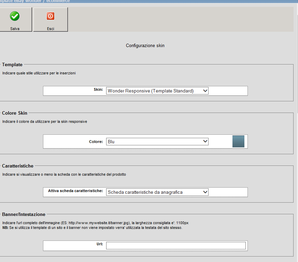298x262 pixels.
Task: Click the 'Attiva scheda caratteristiche:' label
Action: tap(75, 191)
